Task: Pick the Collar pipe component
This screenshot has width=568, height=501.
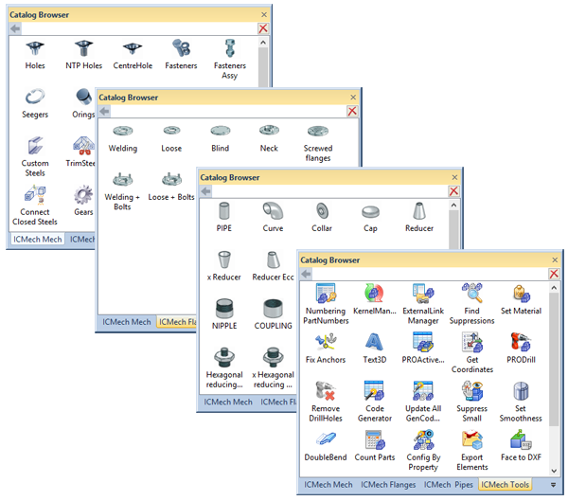Action: [x=322, y=211]
